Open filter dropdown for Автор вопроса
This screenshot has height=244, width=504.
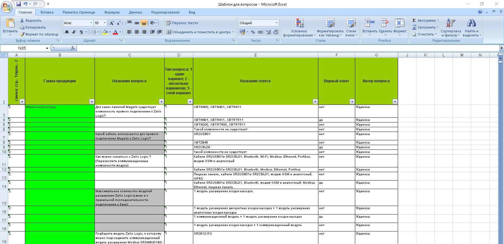coord(395,101)
